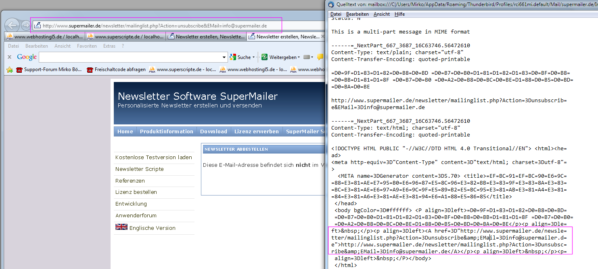Open the browser Datei menu
This screenshot has width=598, height=269.
[x=13, y=46]
